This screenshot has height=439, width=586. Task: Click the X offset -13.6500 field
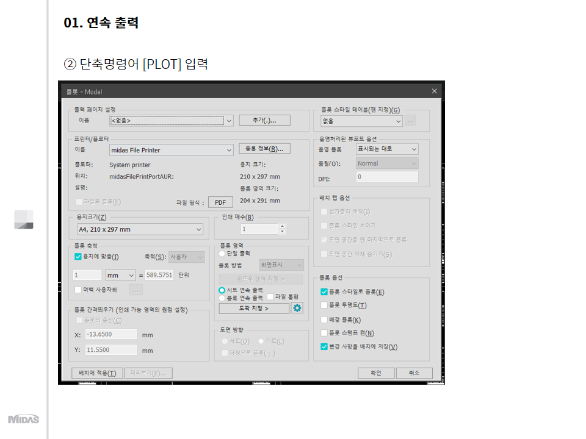[111, 334]
